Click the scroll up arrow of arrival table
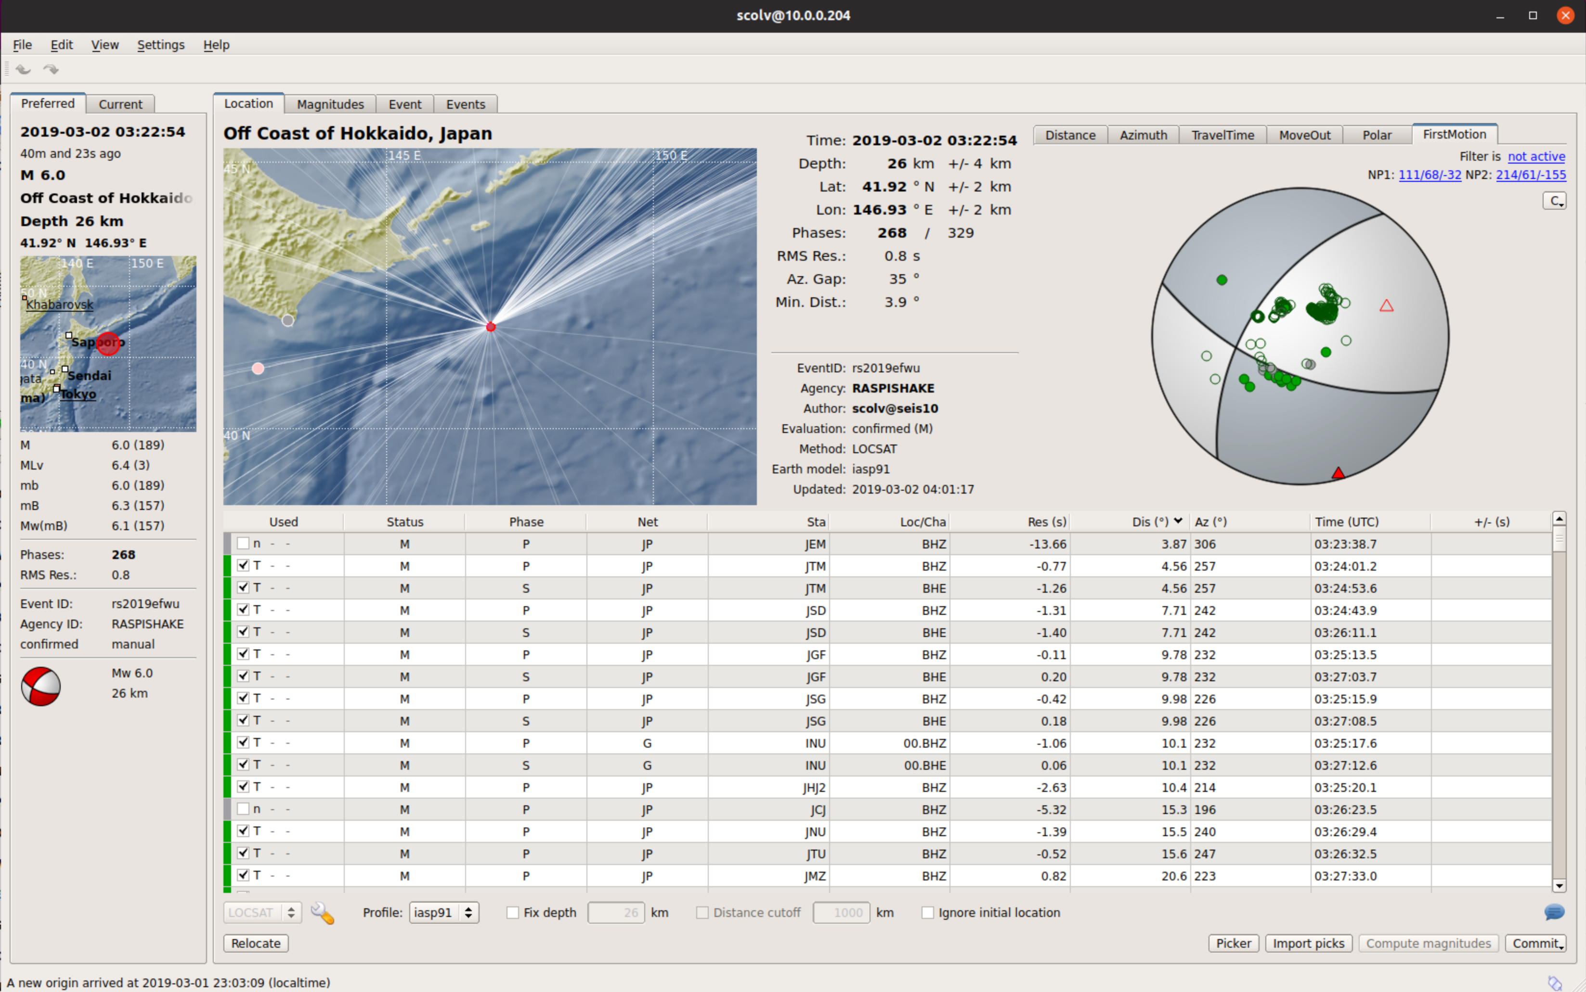 pyautogui.click(x=1559, y=519)
